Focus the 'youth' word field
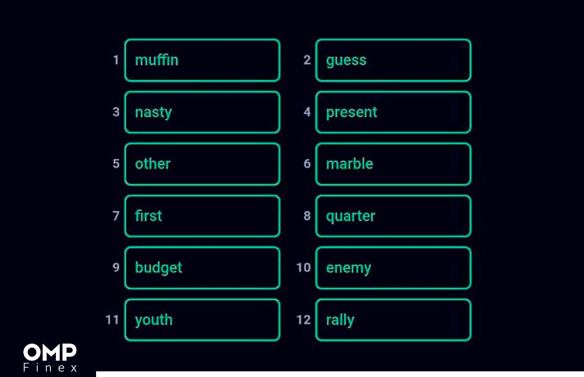The width and height of the screenshot is (584, 377). (x=202, y=320)
